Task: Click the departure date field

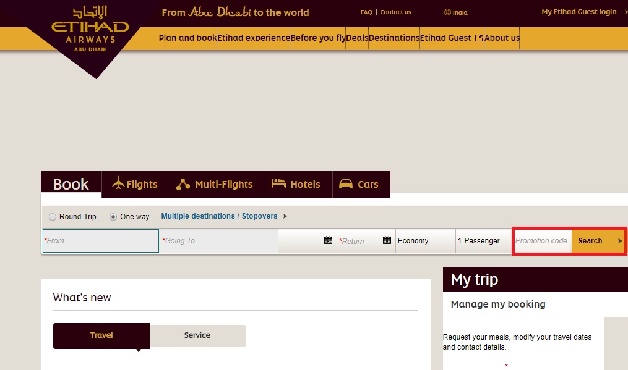Action: pos(307,241)
